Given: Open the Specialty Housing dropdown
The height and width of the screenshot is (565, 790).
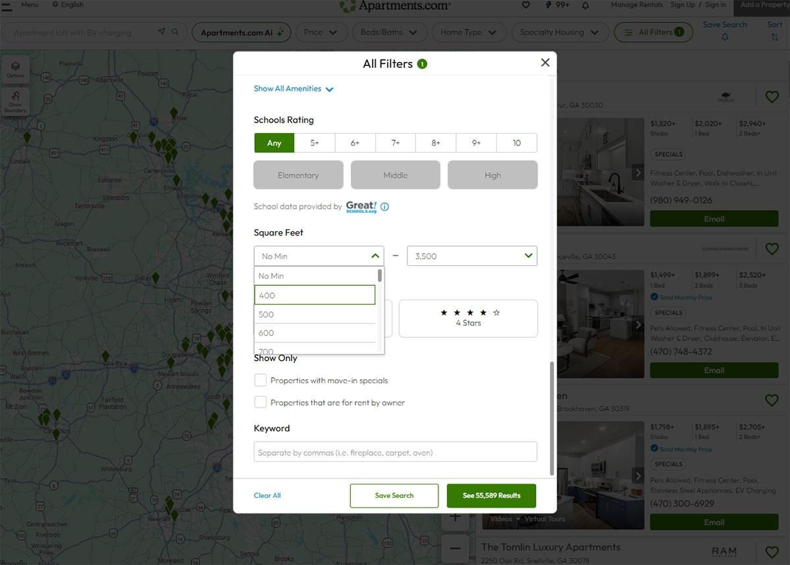Looking at the screenshot, I should 559,32.
